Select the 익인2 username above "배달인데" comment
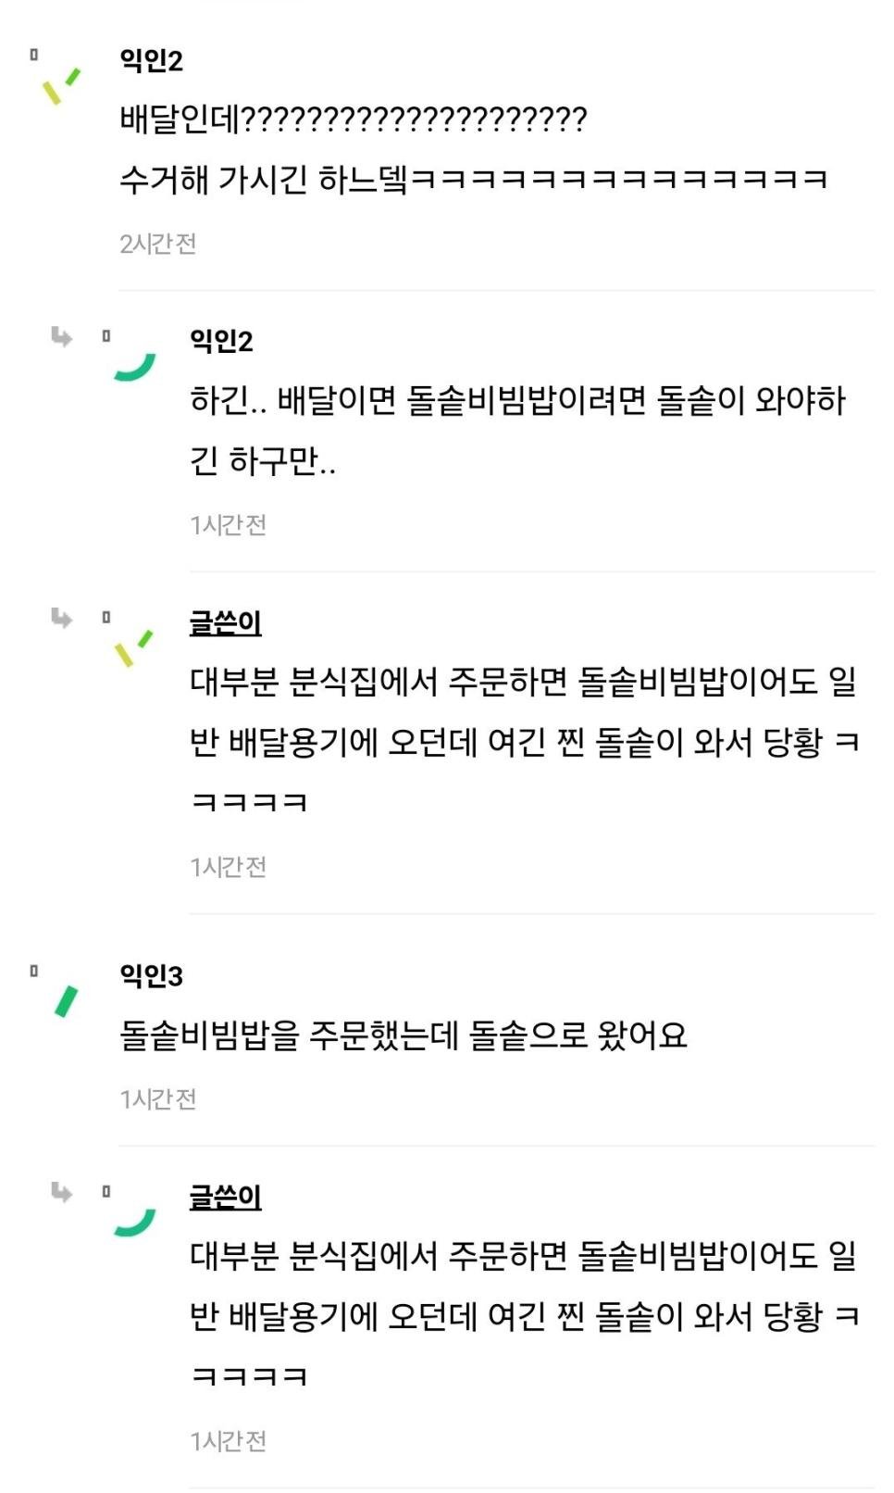The image size is (894, 1493). (151, 60)
